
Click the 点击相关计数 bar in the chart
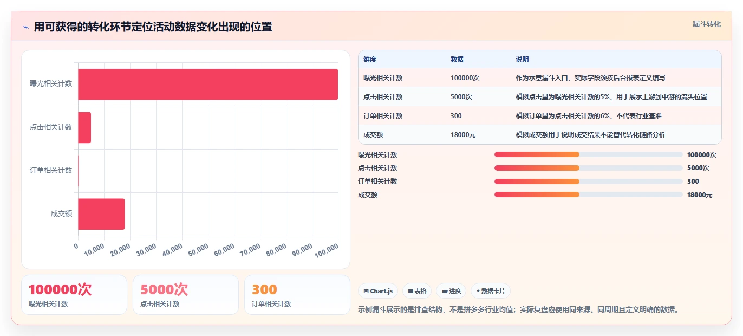[84, 127]
